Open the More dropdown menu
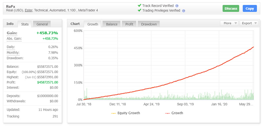 229,23
